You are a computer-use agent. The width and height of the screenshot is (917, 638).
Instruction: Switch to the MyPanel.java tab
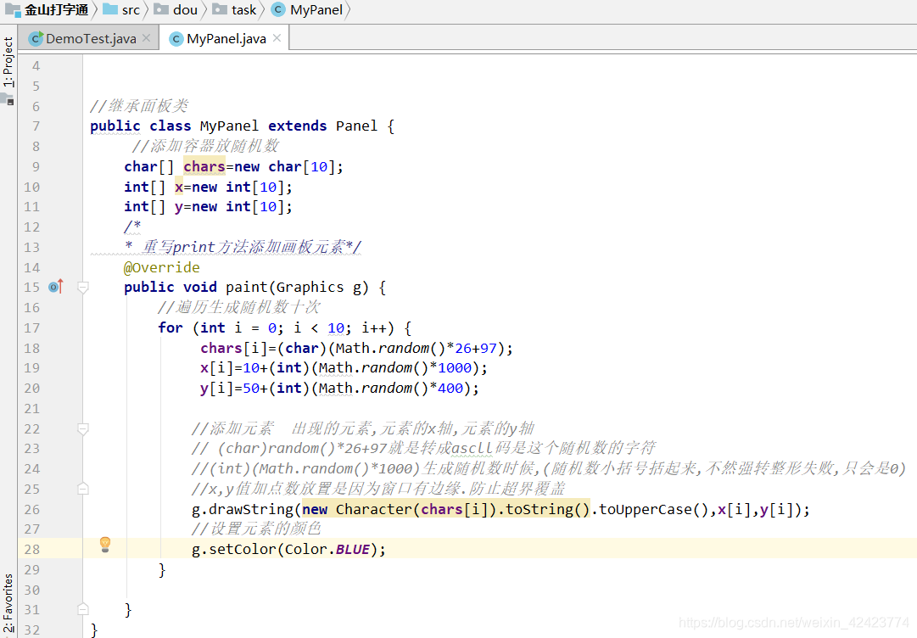tap(226, 39)
